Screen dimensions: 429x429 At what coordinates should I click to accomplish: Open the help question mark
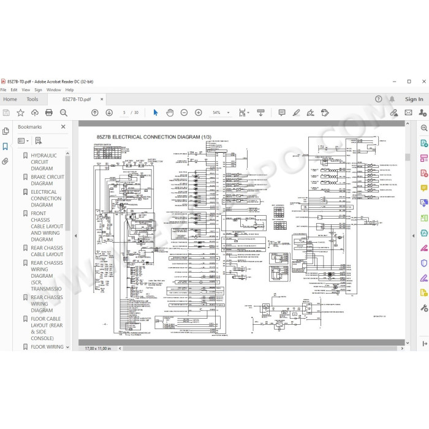(378, 99)
